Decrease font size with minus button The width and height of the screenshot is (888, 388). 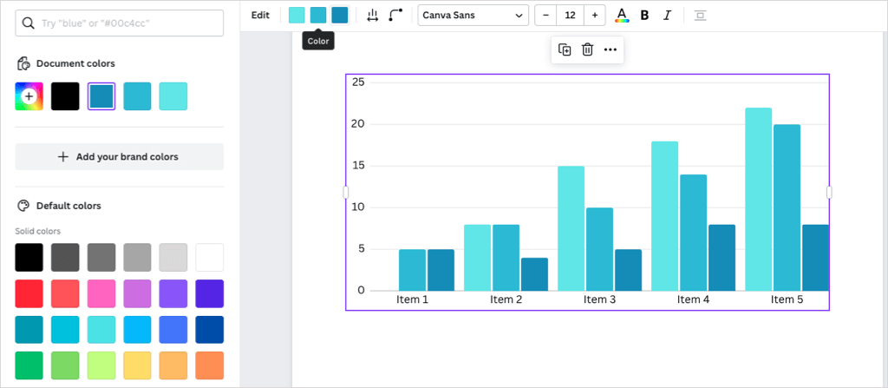coord(546,15)
